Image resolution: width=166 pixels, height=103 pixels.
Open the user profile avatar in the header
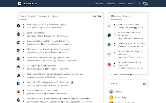click(145, 4)
